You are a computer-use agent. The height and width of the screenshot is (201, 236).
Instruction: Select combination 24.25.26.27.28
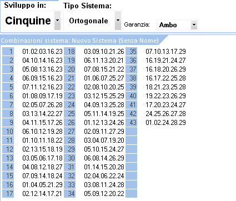[165, 114]
